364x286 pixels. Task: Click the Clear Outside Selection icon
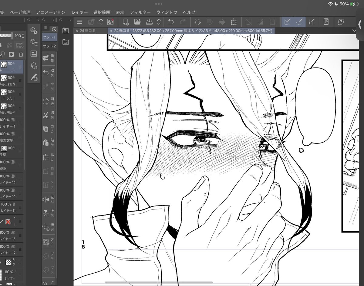(x=210, y=22)
